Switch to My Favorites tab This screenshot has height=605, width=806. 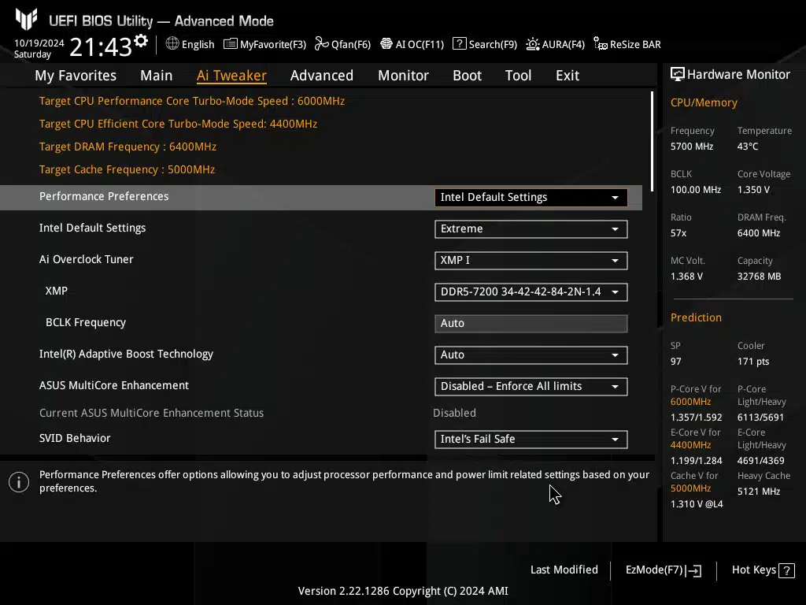click(x=76, y=76)
